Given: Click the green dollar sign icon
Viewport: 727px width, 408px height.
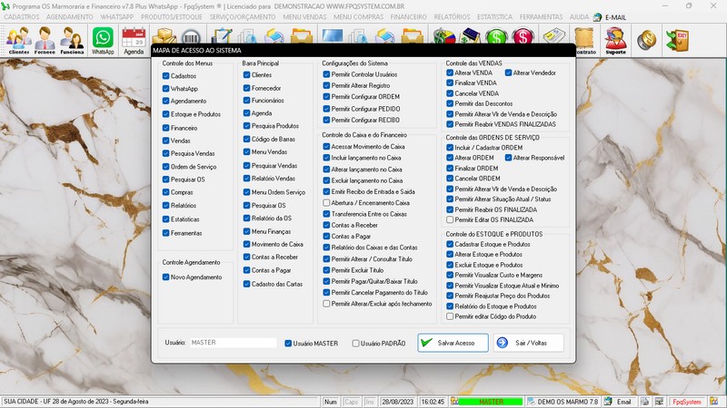Looking at the screenshot, I should point(496,36).
